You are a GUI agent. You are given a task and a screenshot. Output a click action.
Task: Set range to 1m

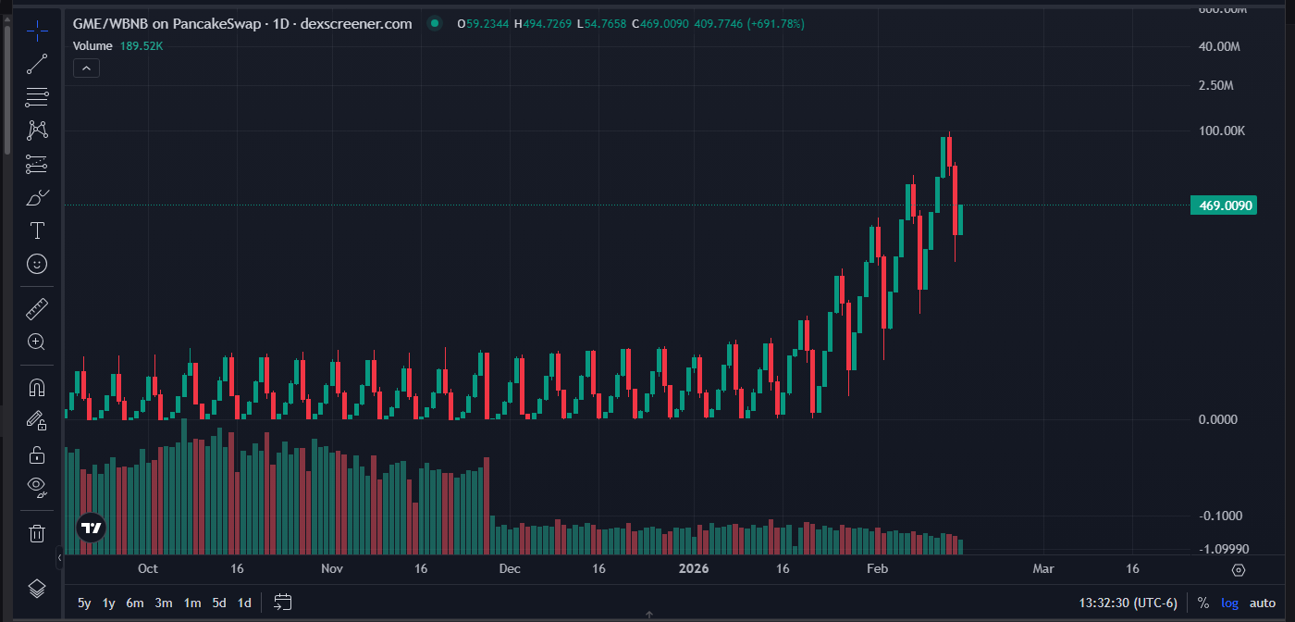click(x=192, y=603)
